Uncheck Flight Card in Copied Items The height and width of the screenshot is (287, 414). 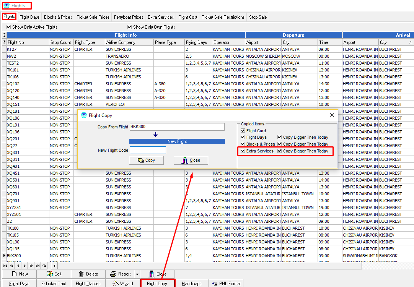[x=243, y=131]
